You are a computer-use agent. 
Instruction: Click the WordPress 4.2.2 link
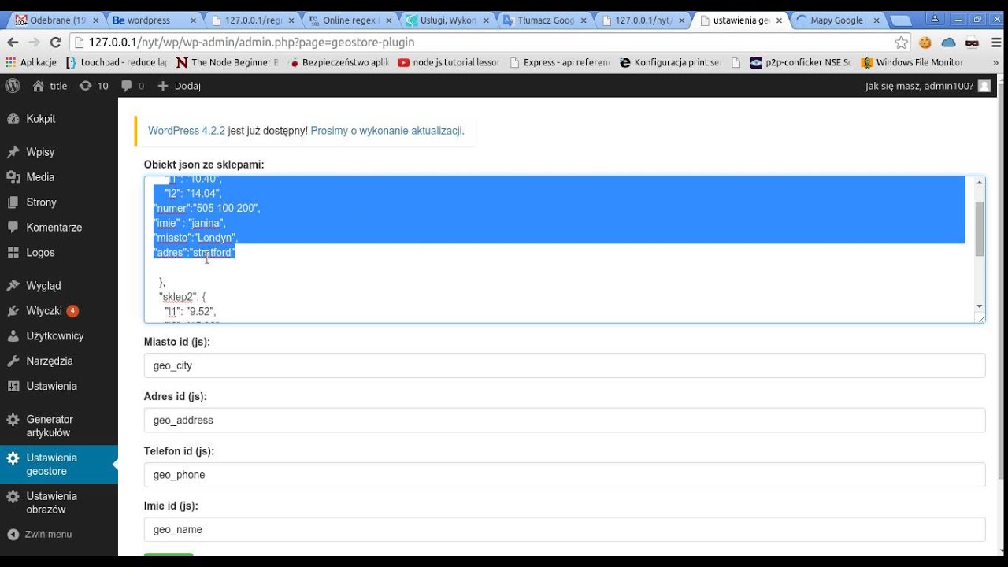click(x=187, y=131)
